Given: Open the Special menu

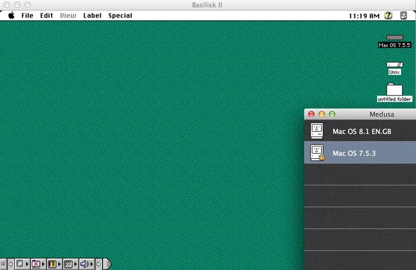Looking at the screenshot, I should click(x=120, y=16).
